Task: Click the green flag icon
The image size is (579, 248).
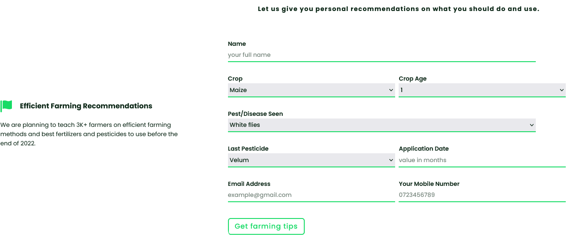Action: tap(6, 106)
